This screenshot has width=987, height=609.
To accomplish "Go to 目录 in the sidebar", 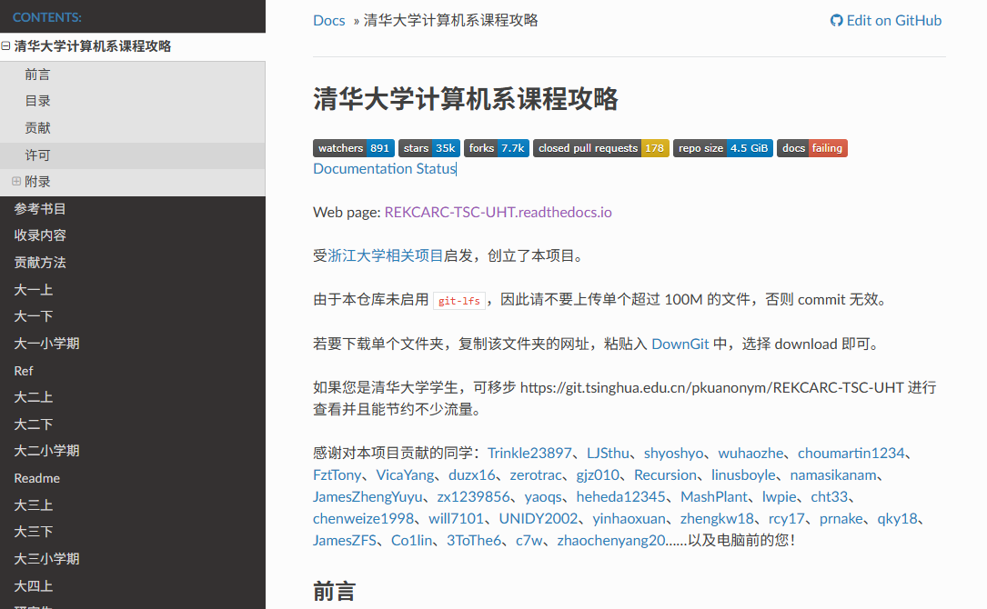I will coord(132,101).
